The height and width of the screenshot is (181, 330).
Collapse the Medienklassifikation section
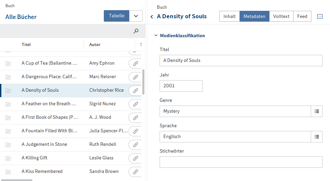coord(156,36)
